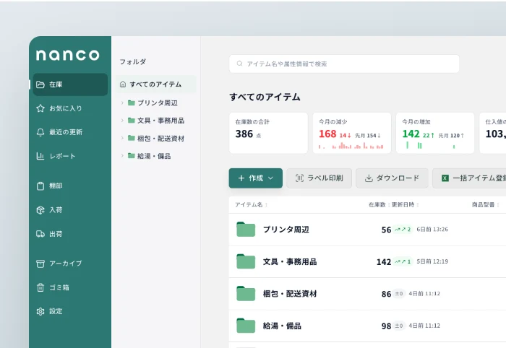Screen dimensions: 506x348
Task: Click the アーカイブ archive box icon
Action: [40, 264]
